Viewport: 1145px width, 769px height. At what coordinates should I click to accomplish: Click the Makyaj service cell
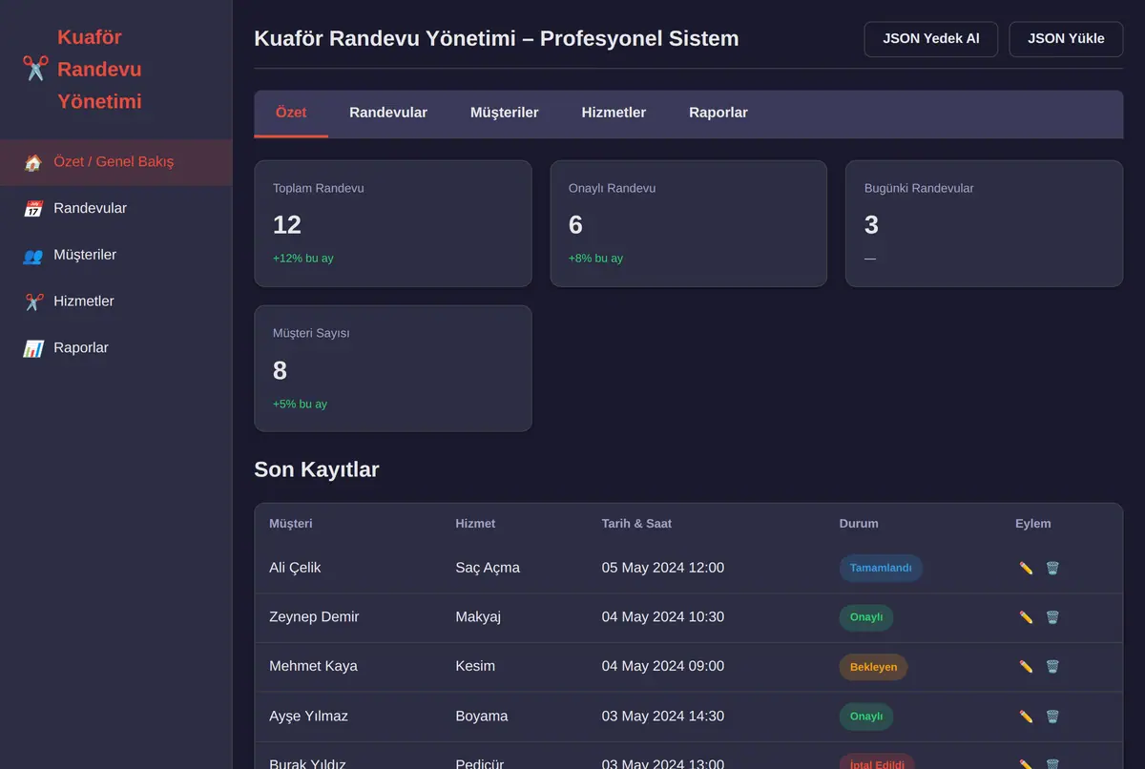(x=478, y=617)
